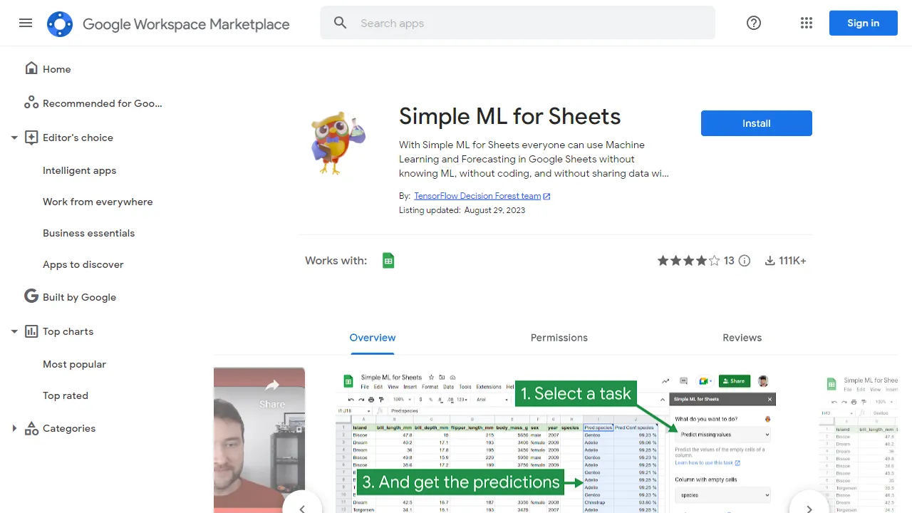This screenshot has height=513, width=912.
Task: Click the rating info circle icon
Action: [x=745, y=261]
